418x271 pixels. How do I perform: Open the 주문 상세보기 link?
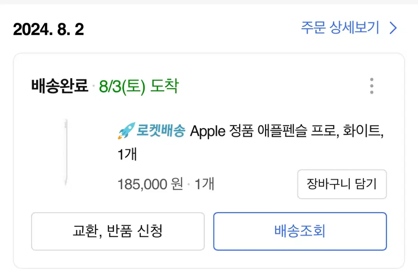tap(340, 28)
